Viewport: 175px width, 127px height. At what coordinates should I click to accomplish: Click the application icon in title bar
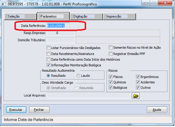(x=3, y=4)
